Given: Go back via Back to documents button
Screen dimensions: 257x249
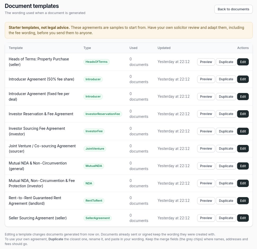Looking at the screenshot, I should (233, 9).
